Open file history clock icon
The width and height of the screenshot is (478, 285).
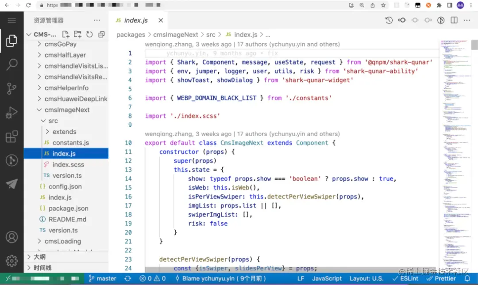click(389, 20)
